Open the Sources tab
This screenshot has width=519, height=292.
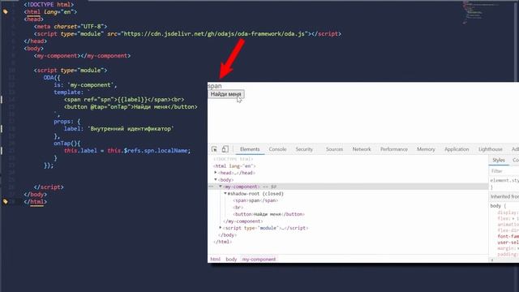pyautogui.click(x=334, y=149)
